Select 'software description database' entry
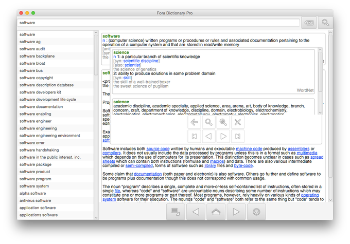The image size is (350, 244). pyautogui.click(x=56, y=85)
